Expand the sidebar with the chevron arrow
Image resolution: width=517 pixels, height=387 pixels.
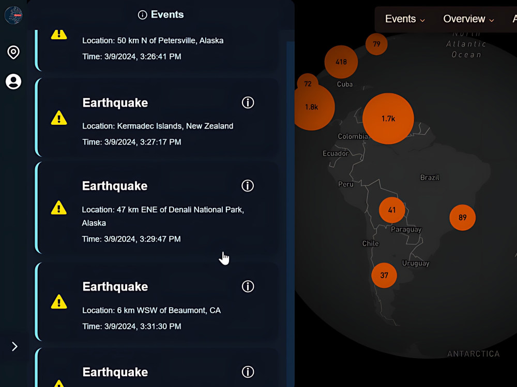tap(14, 347)
